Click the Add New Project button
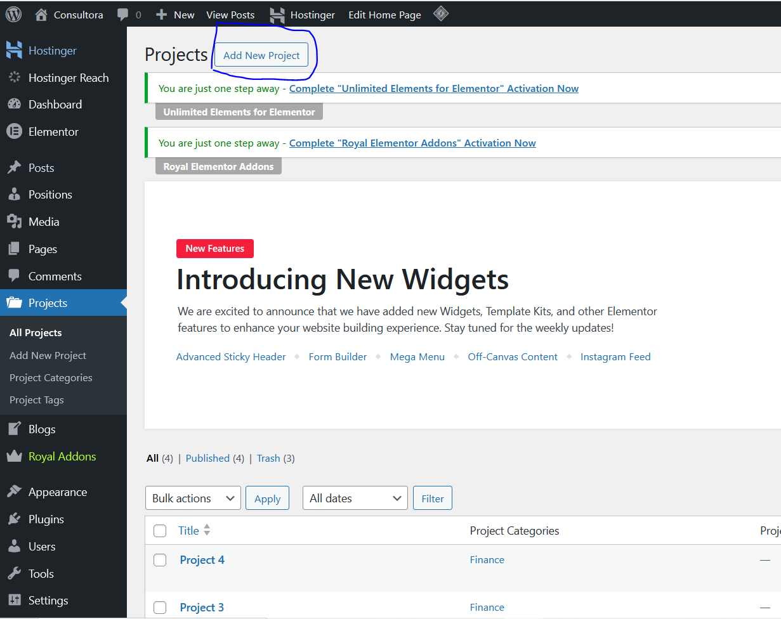 (261, 55)
